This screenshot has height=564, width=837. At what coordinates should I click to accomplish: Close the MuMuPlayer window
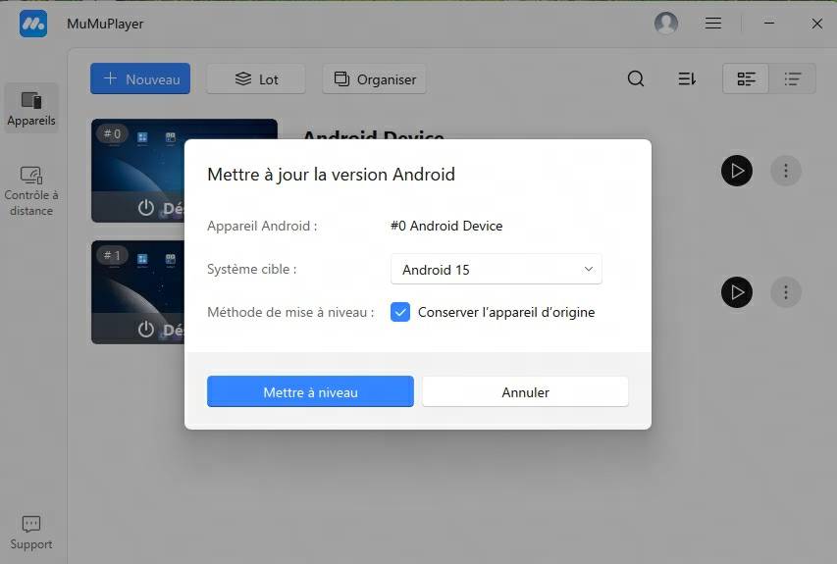click(816, 24)
